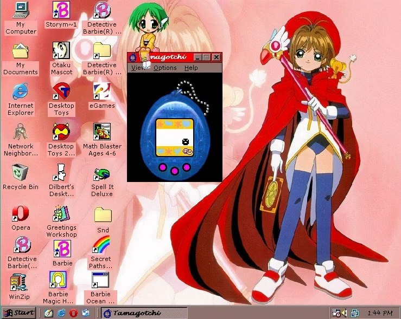Screen dimensions: 401x319
Task: Open the Start menu
Action: [x=18, y=313]
